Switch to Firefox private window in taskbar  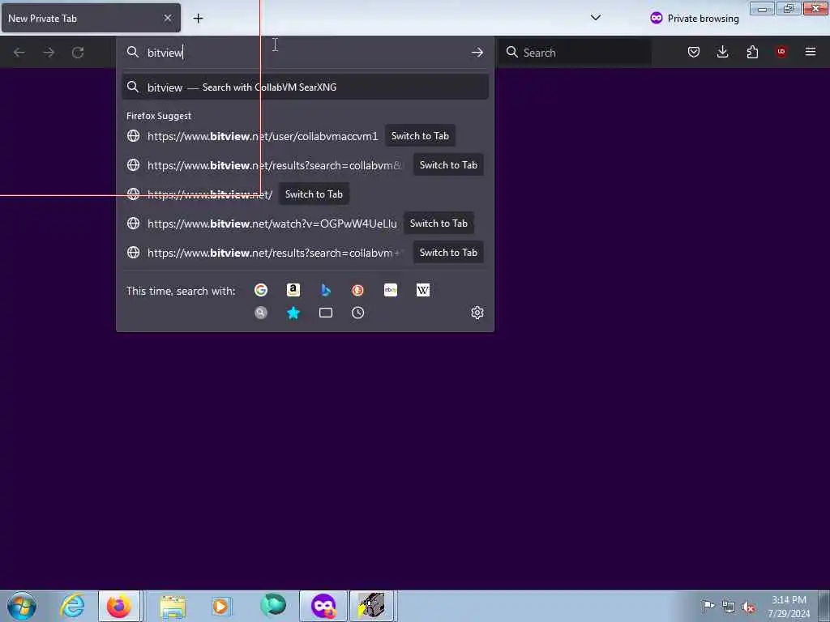[323, 606]
